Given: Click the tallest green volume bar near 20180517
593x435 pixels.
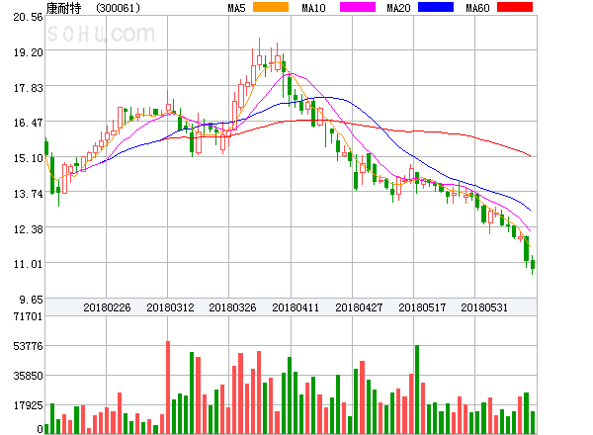Looking at the screenshot, I should click(417, 390).
